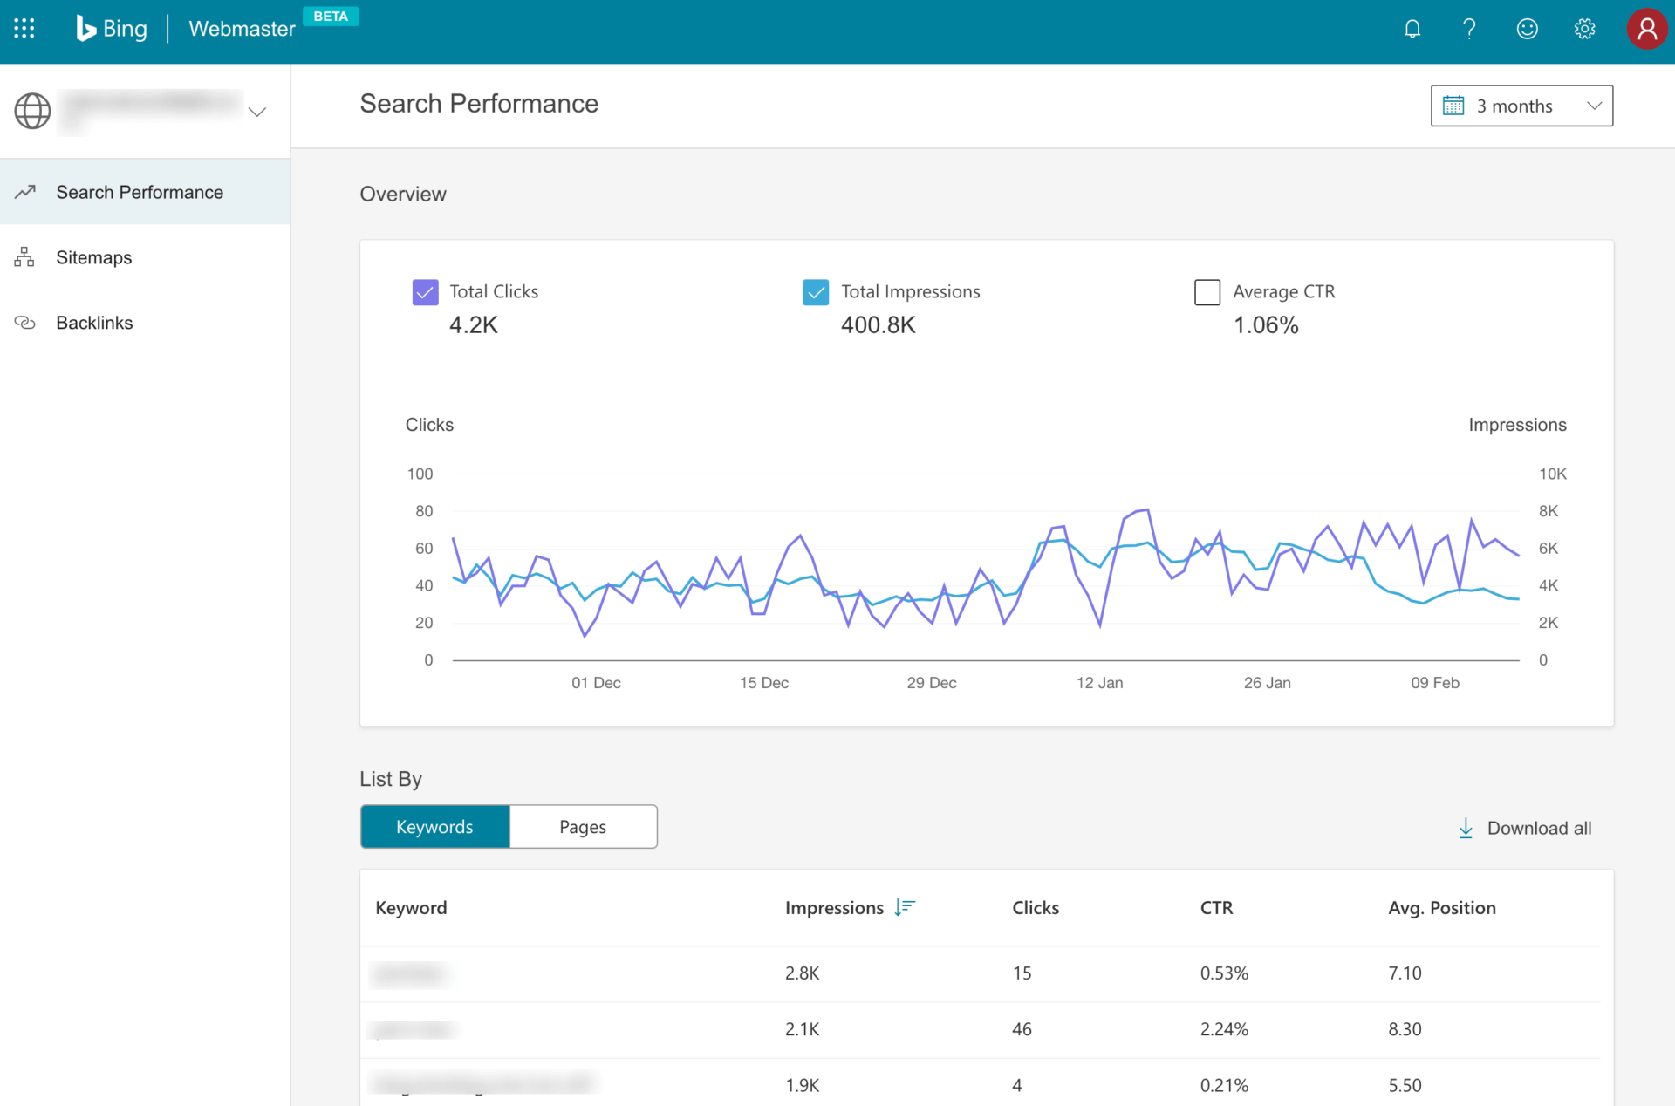Disable the Total Impressions checkbox
Viewport: 1675px width, 1106px height.
tap(816, 292)
